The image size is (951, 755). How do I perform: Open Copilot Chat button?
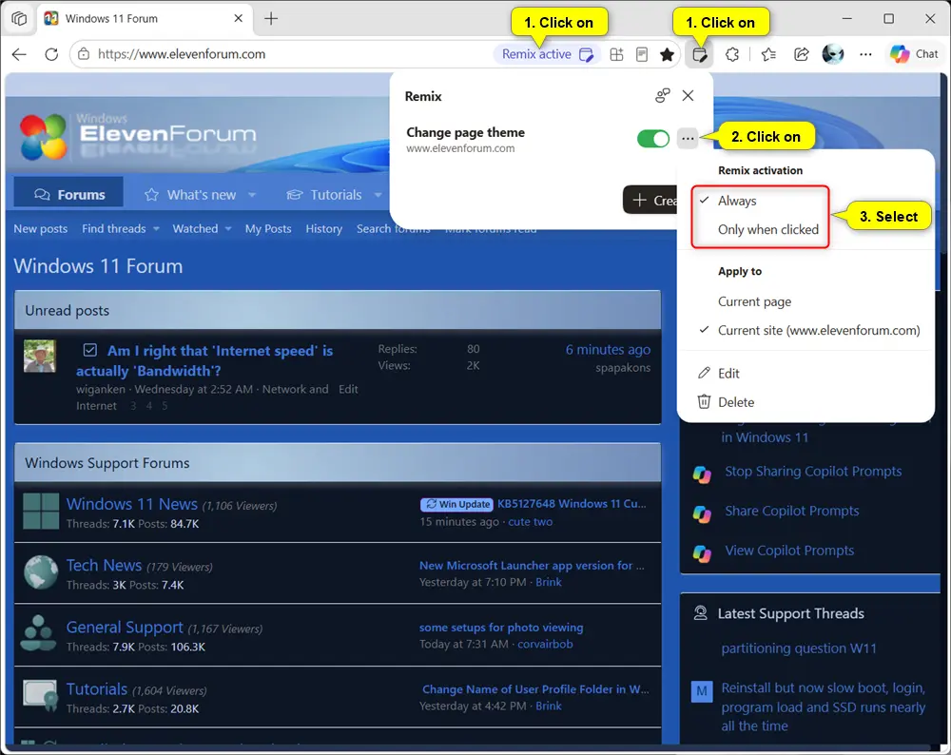914,54
